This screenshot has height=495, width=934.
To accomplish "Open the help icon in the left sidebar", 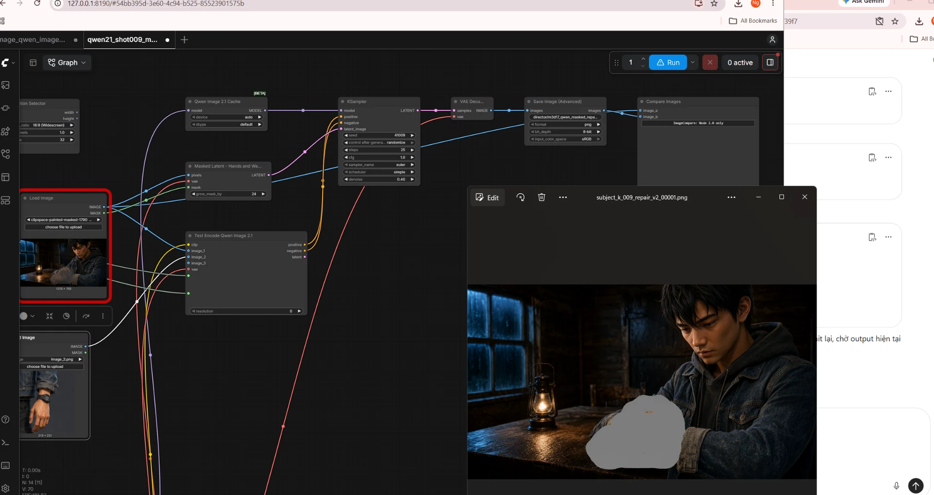I will click(6, 420).
